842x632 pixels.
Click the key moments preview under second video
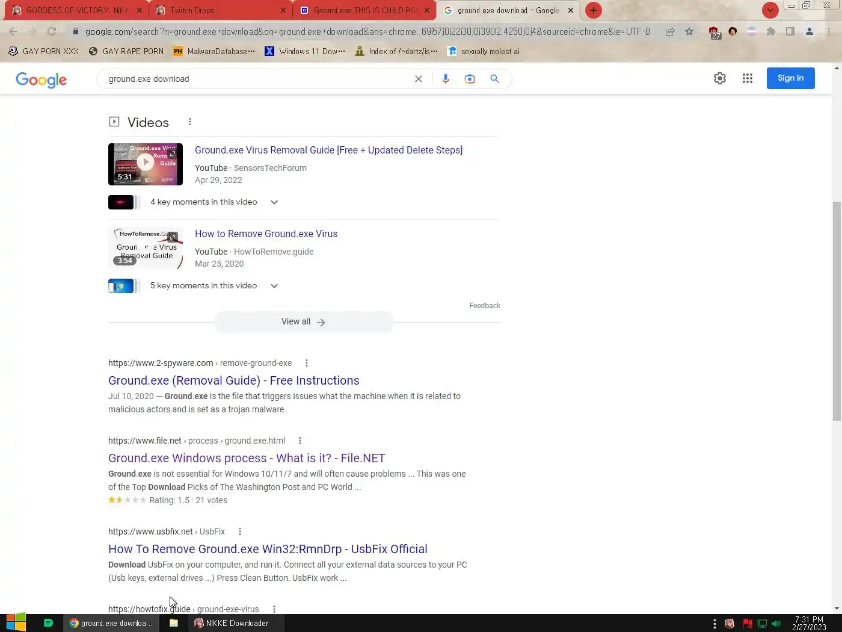(x=124, y=286)
